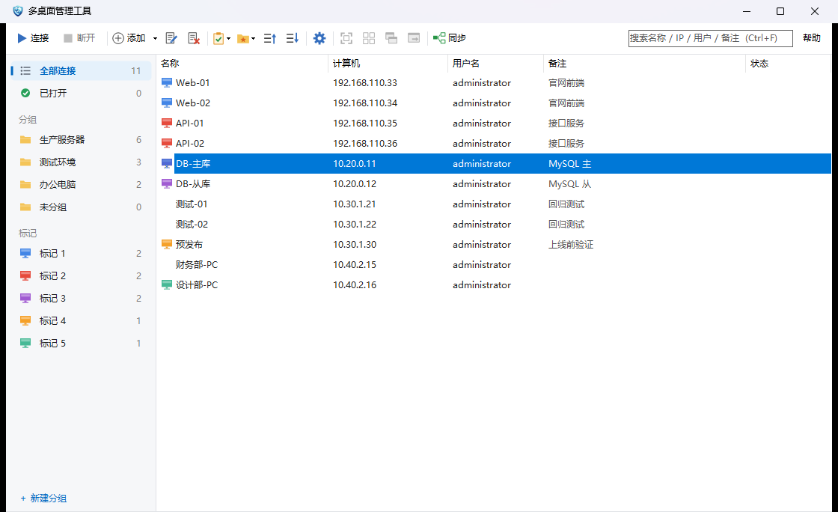The image size is (838, 512).
Task: Open the 办公电脑 group
Action: coord(81,184)
